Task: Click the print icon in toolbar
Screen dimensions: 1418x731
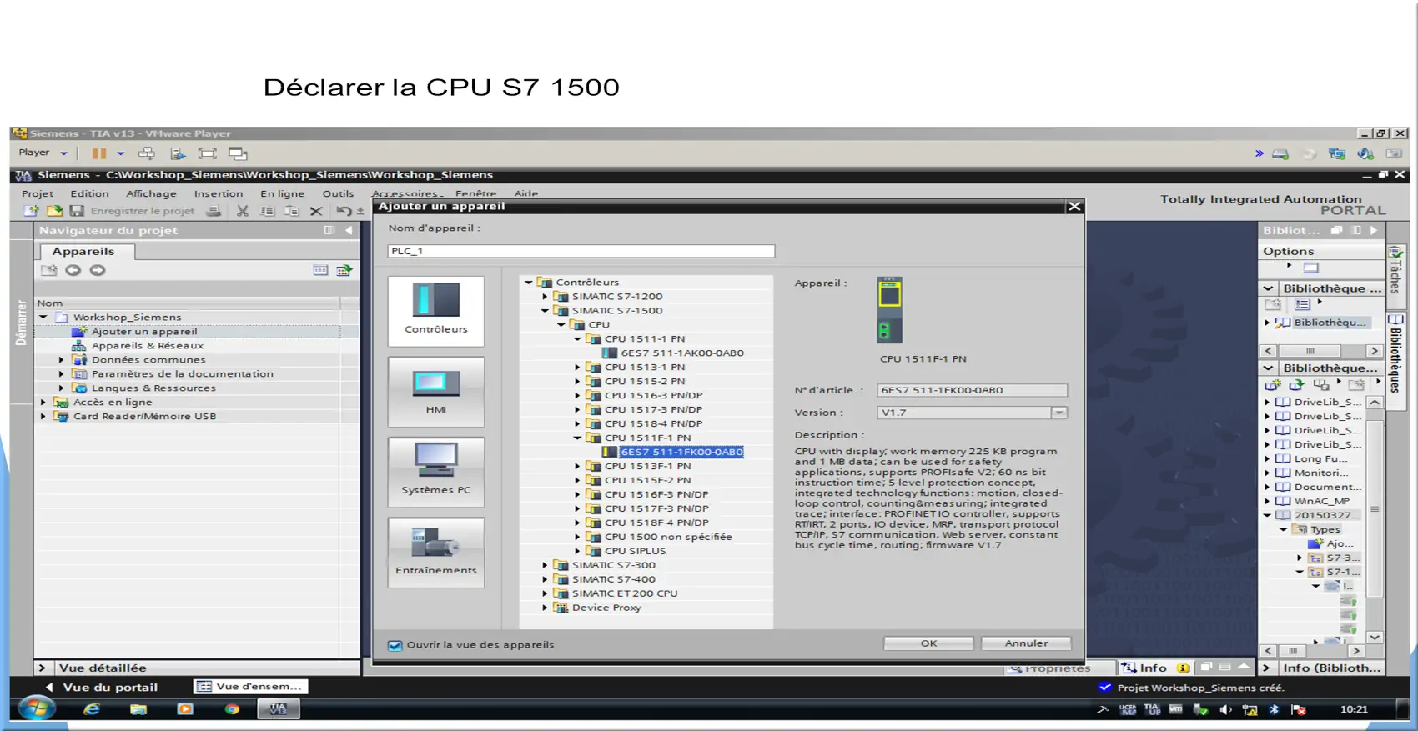Action: (214, 211)
